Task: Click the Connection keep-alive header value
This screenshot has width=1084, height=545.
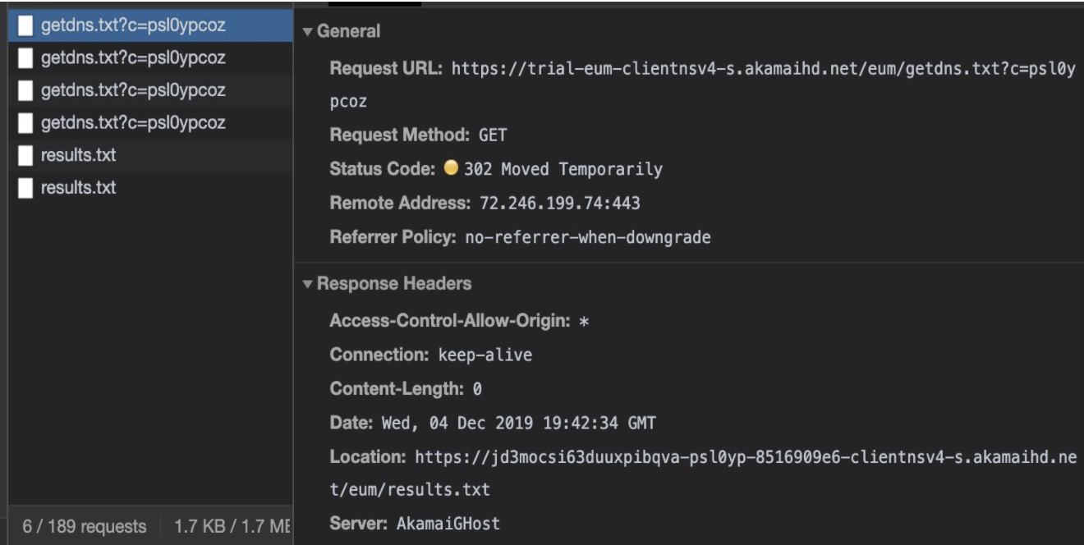Action: [x=485, y=355]
